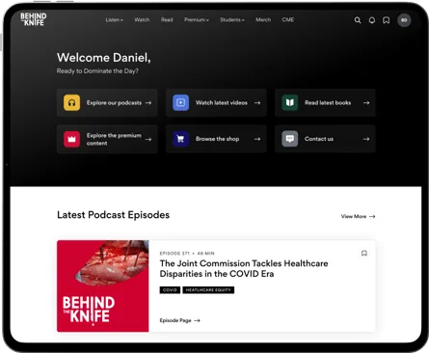This screenshot has height=353, width=429.
Task: Click arrow on Explore the premium content card
Action: coord(148,139)
